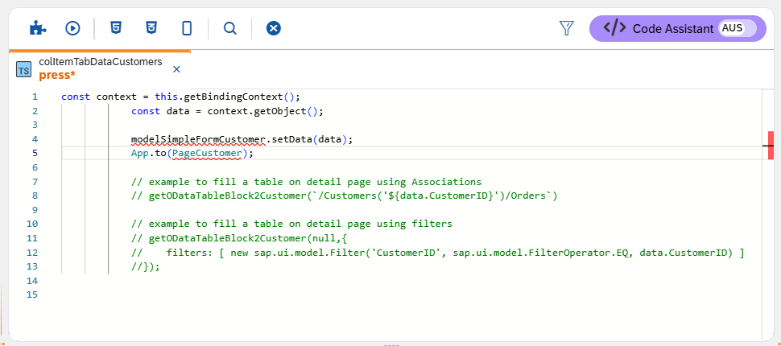The image size is (781, 346).
Task: Select the colItemTabDataCustomers press tab
Action: [x=100, y=68]
